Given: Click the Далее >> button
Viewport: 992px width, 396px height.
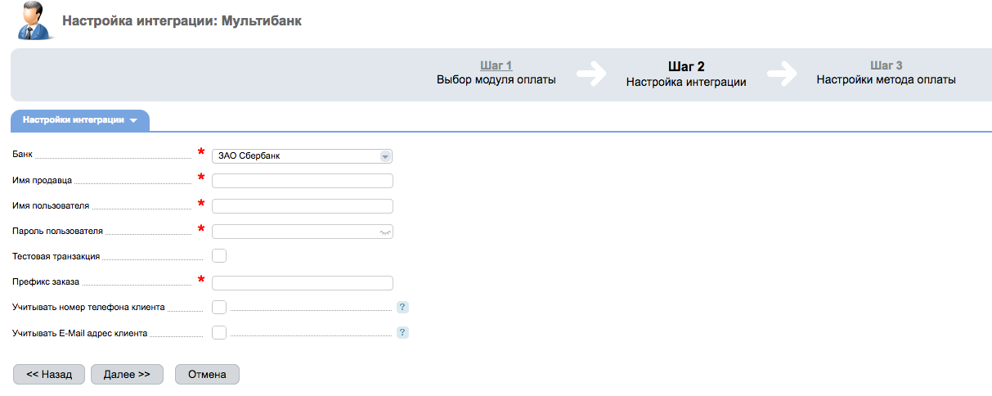Looking at the screenshot, I should tap(127, 374).
